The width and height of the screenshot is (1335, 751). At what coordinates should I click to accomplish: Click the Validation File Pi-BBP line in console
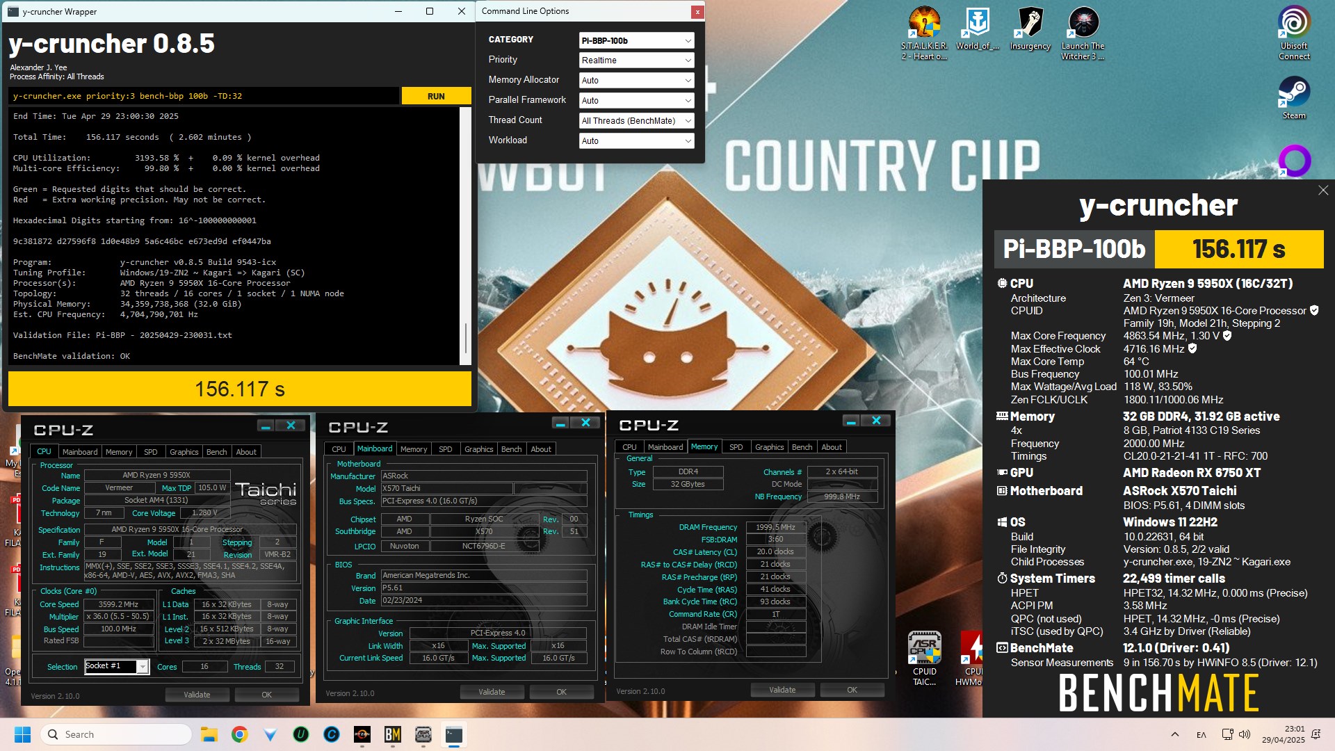pos(122,335)
